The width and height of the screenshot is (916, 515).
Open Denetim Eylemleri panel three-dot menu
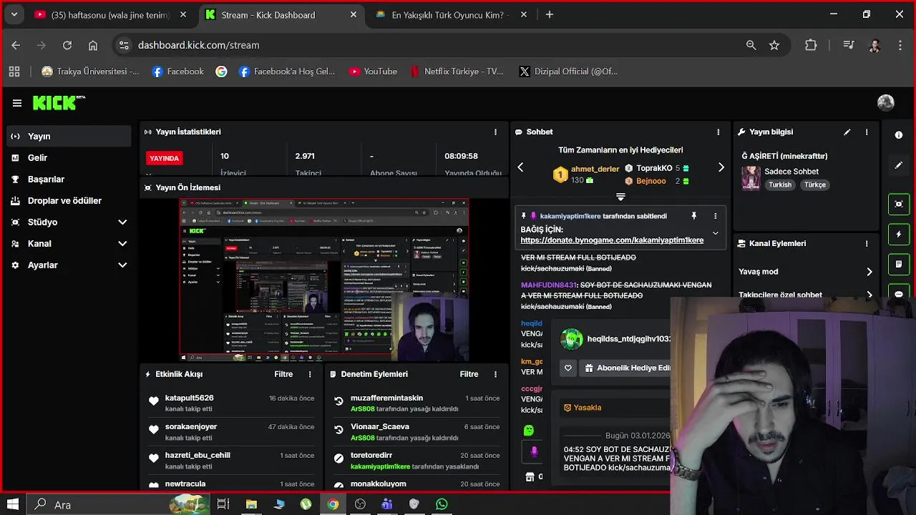click(495, 374)
